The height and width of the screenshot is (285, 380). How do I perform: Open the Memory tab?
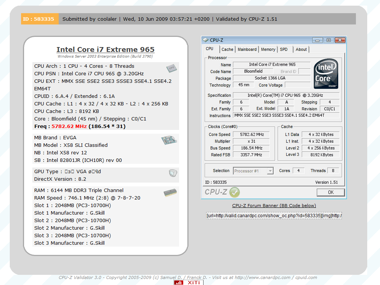click(x=268, y=49)
